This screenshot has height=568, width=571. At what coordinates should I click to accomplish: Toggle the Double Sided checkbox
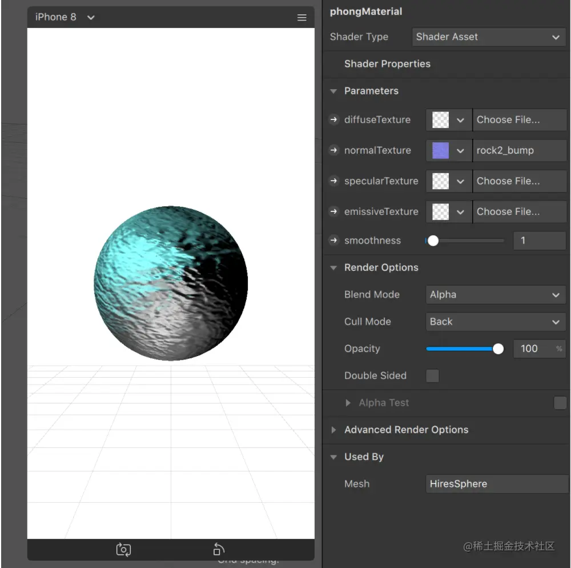(x=432, y=375)
